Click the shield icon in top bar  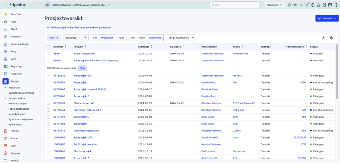click(x=289, y=5)
